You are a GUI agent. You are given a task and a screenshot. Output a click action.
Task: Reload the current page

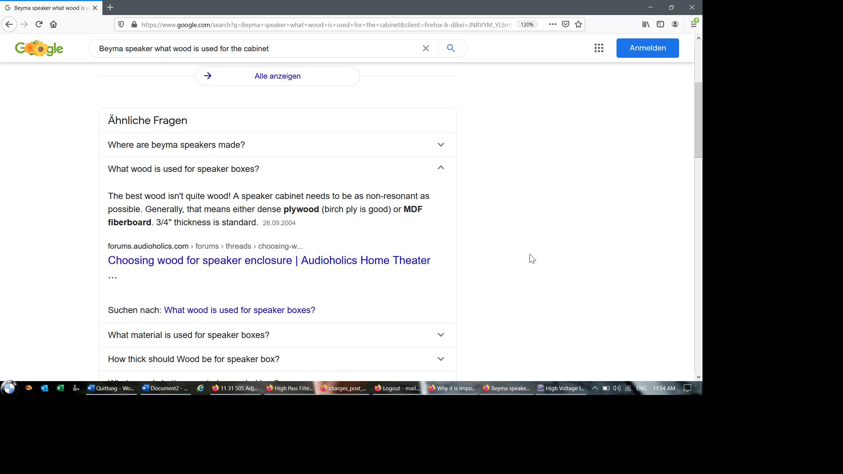click(39, 25)
